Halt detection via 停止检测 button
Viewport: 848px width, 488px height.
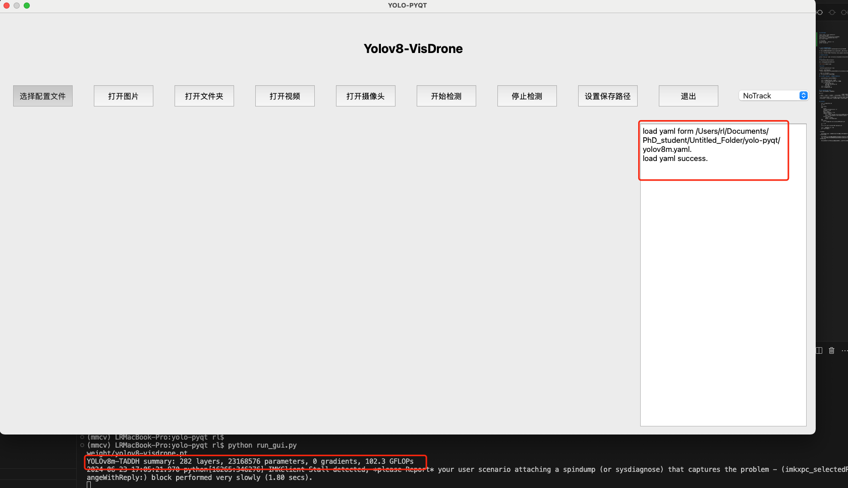(527, 96)
